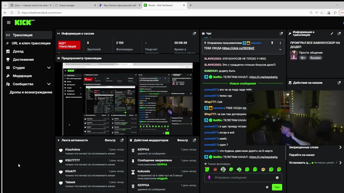344x193 pixels.
Task: Click kukussia in moderator actions
Action: tap(144, 171)
